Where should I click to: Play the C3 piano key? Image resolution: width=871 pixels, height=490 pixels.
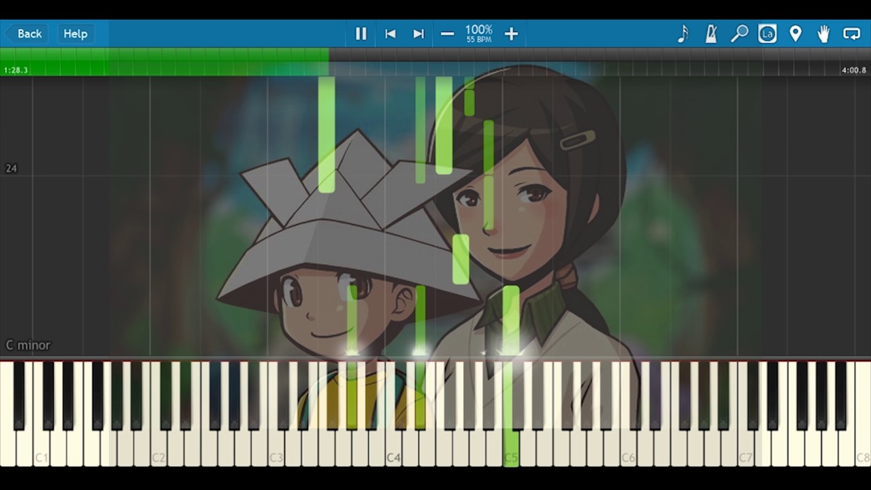276,449
